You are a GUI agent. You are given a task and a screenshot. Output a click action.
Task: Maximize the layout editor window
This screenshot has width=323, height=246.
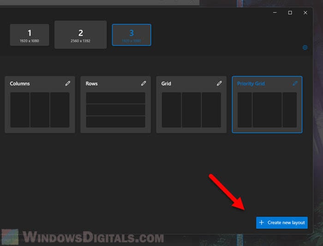pos(290,13)
